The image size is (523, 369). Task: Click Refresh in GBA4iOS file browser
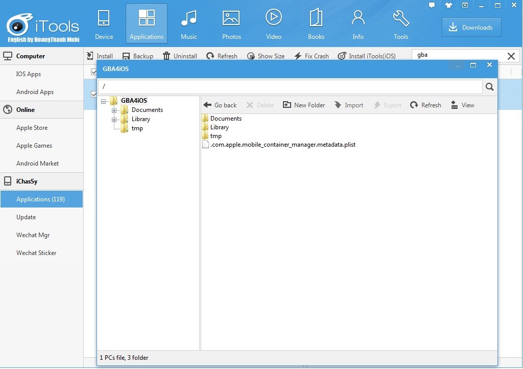click(x=425, y=105)
